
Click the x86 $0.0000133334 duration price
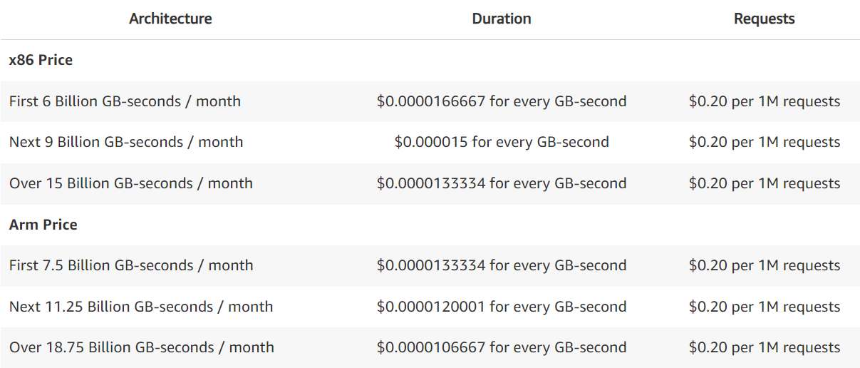pos(502,183)
